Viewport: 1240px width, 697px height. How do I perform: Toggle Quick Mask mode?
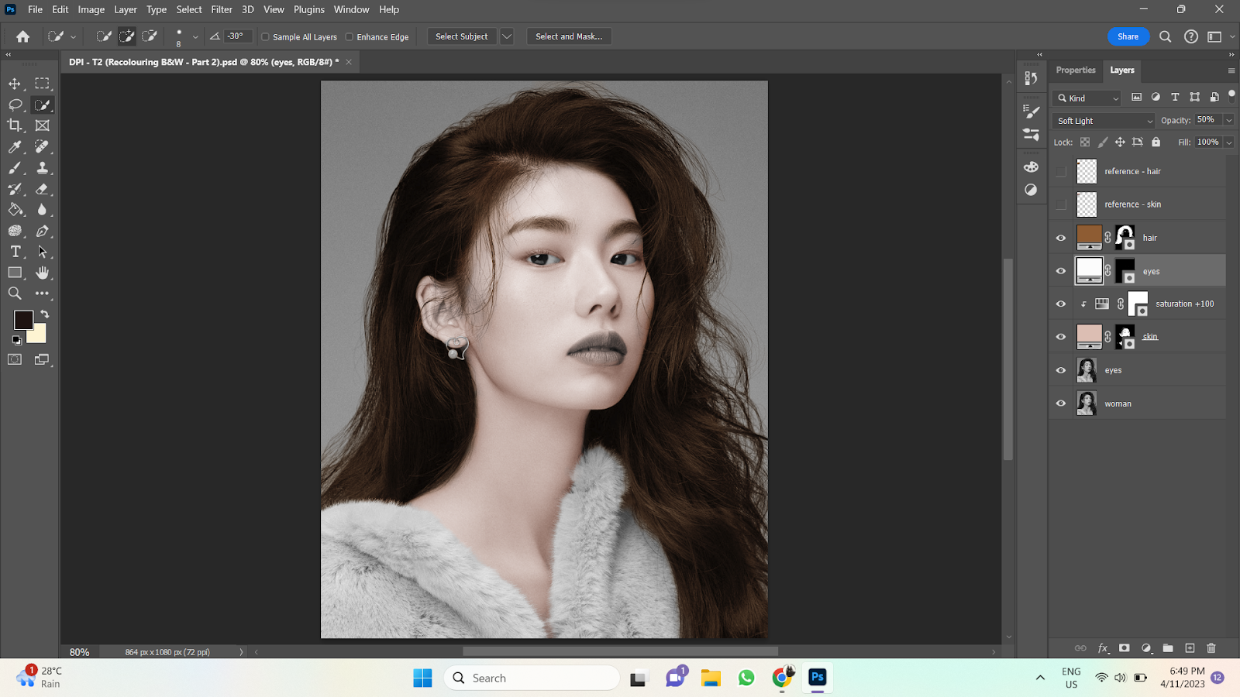pos(15,359)
